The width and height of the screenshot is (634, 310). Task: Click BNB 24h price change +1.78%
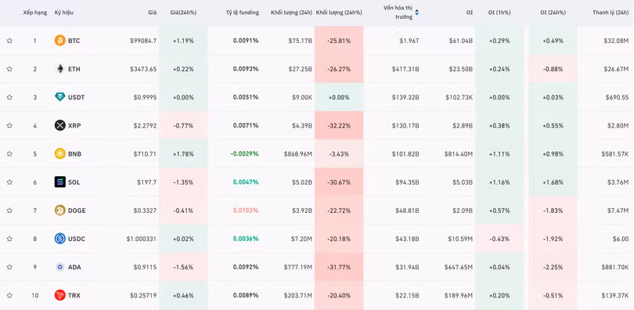183,154
